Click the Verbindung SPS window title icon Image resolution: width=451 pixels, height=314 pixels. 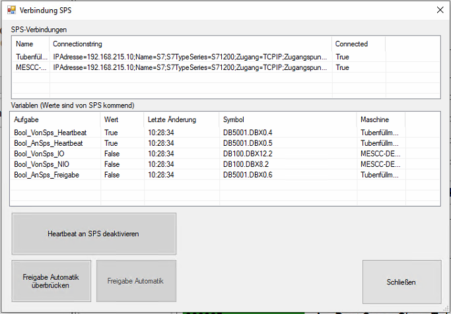point(11,10)
